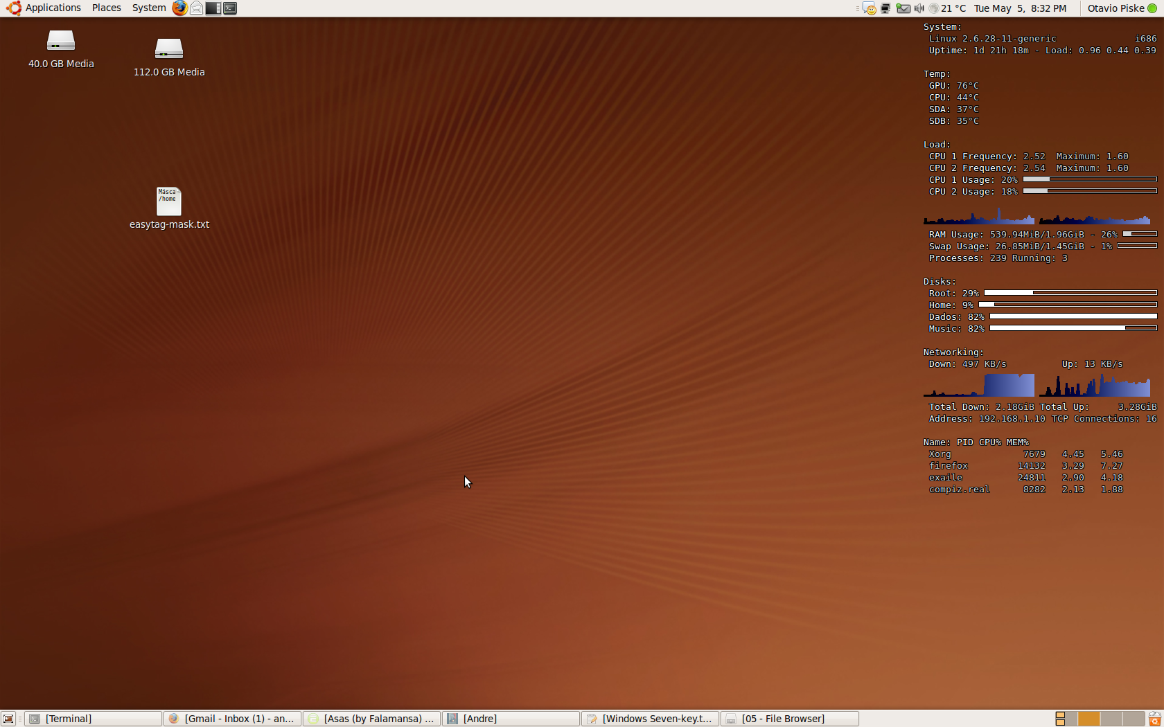Switch to the highlighted orange workspace
The height and width of the screenshot is (727, 1164).
[1088, 719]
